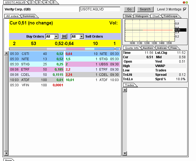196x161 pixels.
Task: Click the red dot window icon
Action: tap(184, 2)
